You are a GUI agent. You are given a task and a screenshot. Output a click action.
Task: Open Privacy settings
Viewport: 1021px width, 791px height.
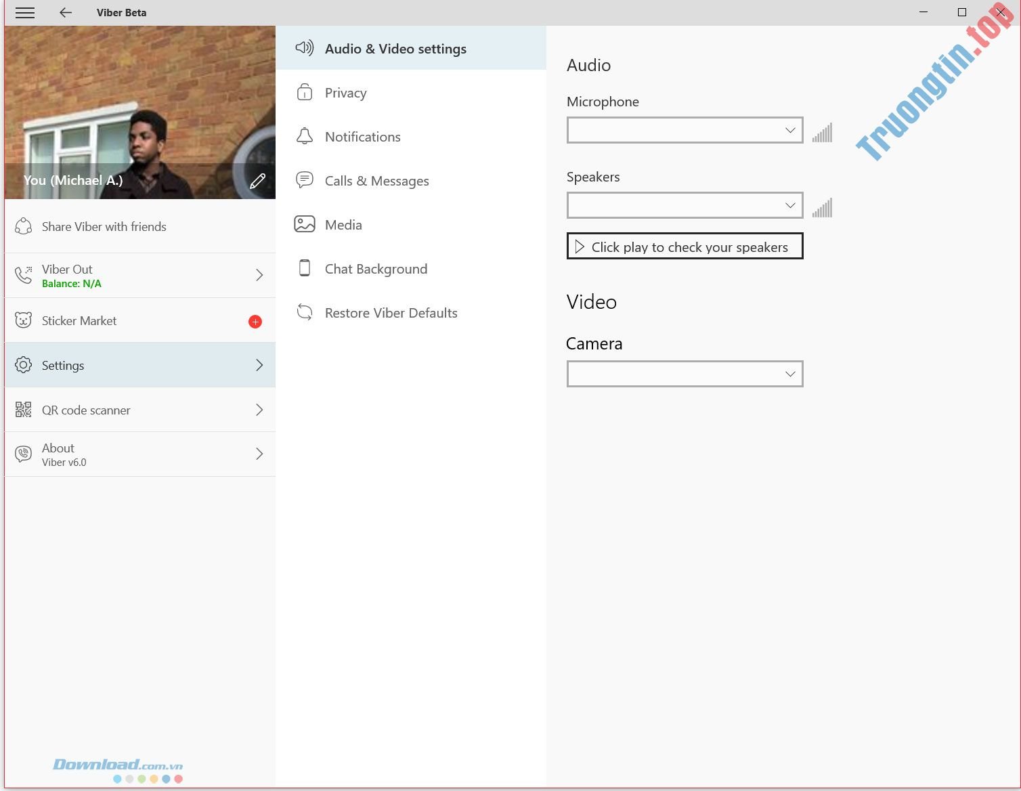411,92
